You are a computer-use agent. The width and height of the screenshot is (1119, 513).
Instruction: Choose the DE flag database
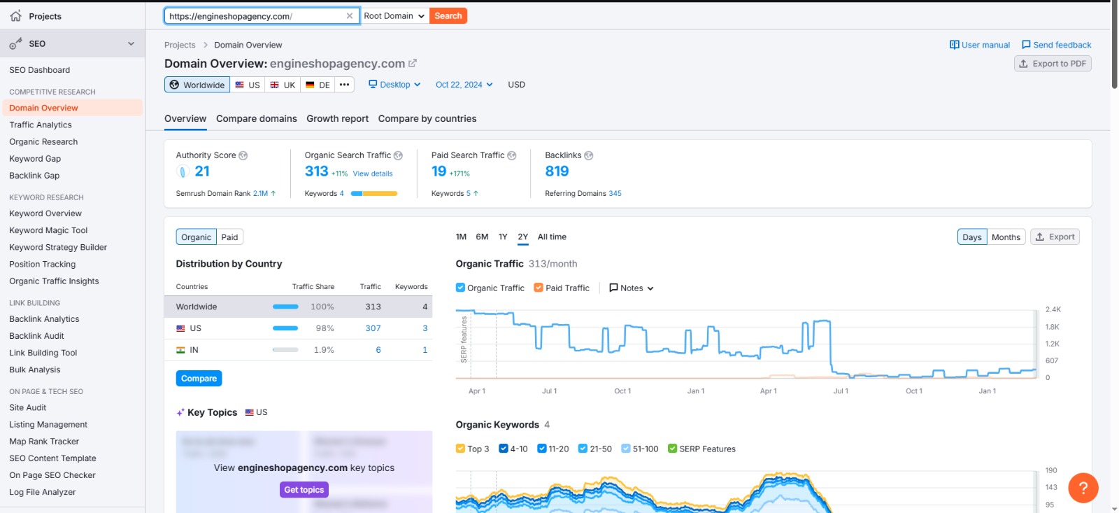(318, 85)
